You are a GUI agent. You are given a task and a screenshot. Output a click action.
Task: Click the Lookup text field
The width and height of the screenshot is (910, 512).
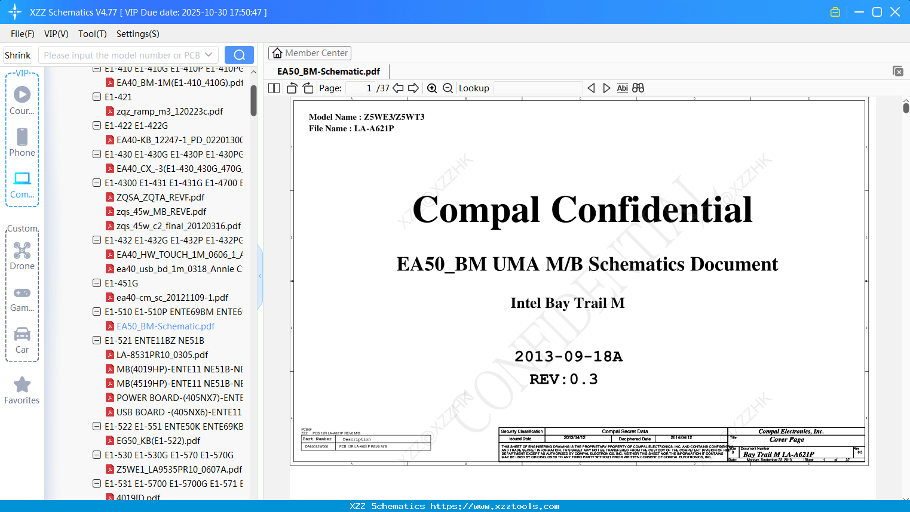coord(538,88)
